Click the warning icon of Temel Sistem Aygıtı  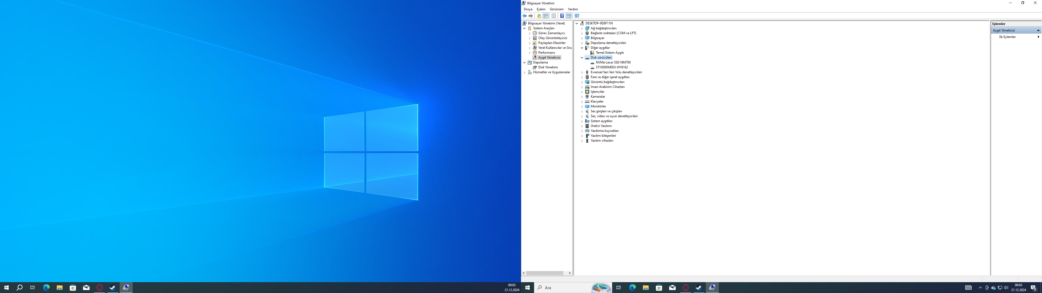pos(592,53)
